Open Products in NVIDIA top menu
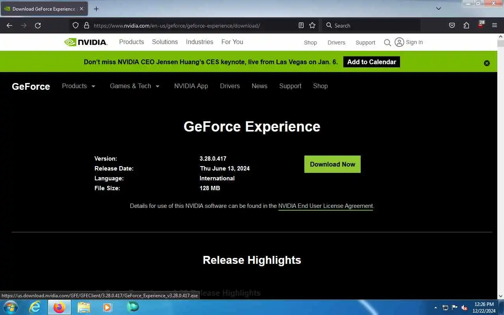Screen dimensions: 504x315 [x=132, y=42]
